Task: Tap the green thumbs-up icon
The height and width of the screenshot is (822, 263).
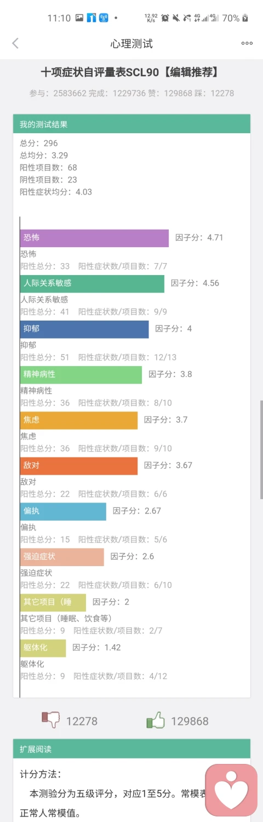Action: tap(156, 720)
